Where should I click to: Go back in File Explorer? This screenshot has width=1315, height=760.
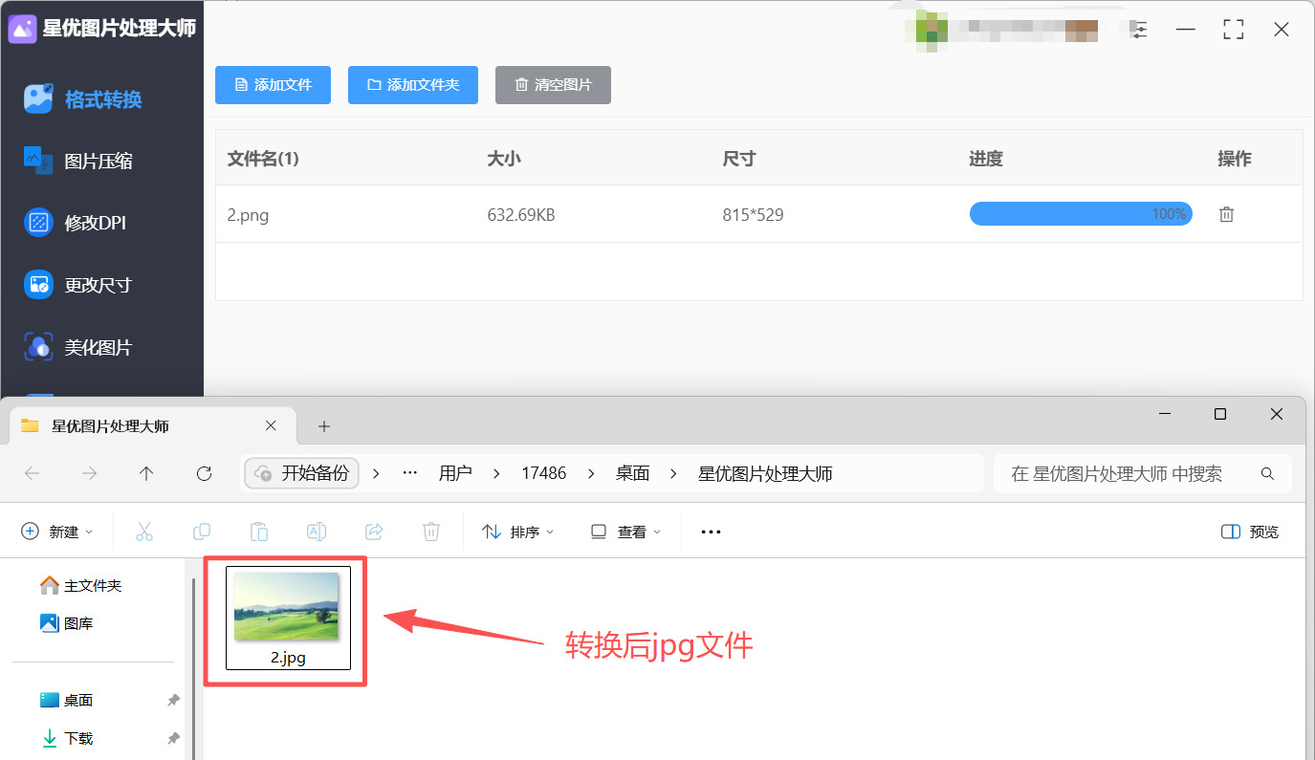coord(32,473)
